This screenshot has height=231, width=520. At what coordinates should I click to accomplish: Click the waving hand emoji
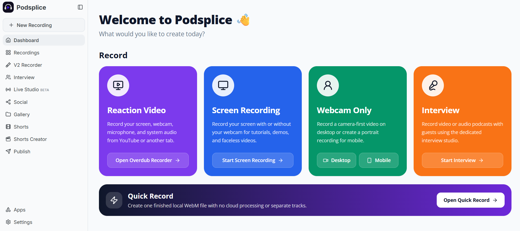[244, 20]
